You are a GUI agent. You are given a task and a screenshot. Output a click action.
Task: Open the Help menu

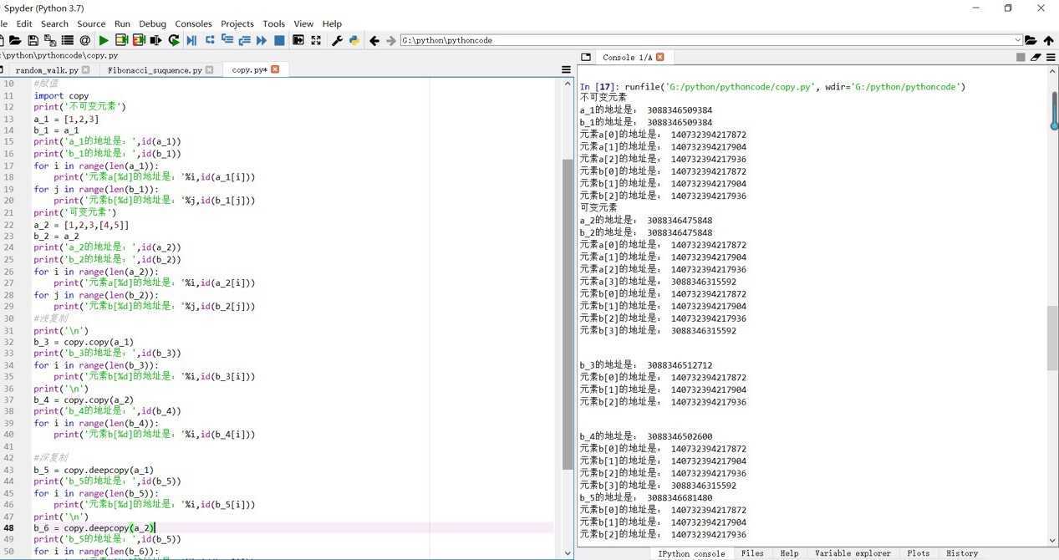click(332, 23)
